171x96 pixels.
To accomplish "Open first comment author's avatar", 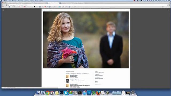I will 67,77.
